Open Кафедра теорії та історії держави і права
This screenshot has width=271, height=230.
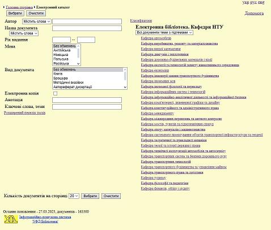point(171,146)
